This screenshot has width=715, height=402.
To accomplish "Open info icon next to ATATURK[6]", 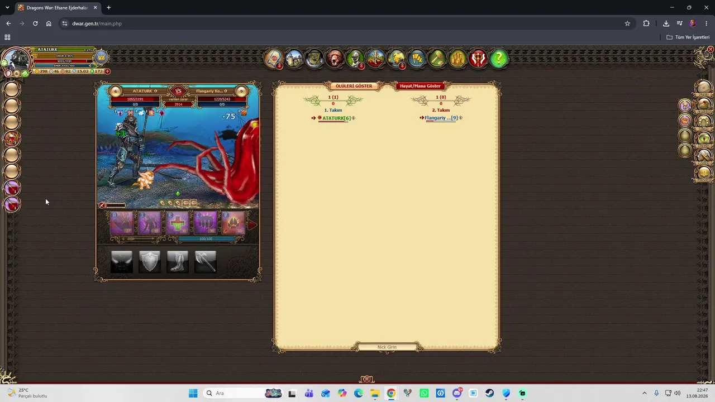I will (x=354, y=118).
